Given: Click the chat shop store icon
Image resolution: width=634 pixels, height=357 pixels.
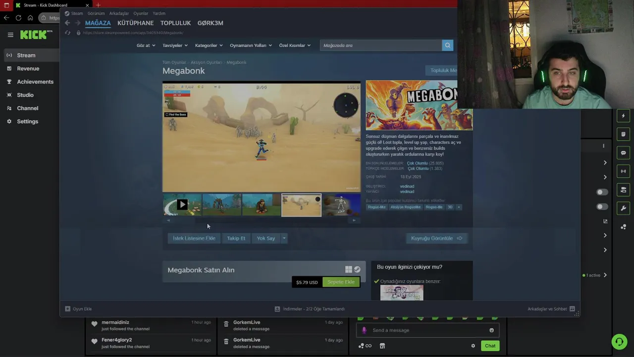Looking at the screenshot, I should coord(382,346).
